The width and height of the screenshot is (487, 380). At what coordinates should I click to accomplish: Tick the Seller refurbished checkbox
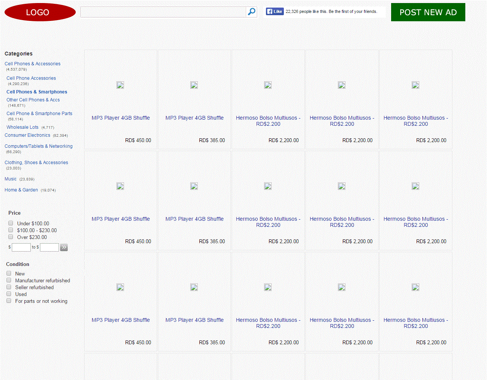click(x=9, y=287)
